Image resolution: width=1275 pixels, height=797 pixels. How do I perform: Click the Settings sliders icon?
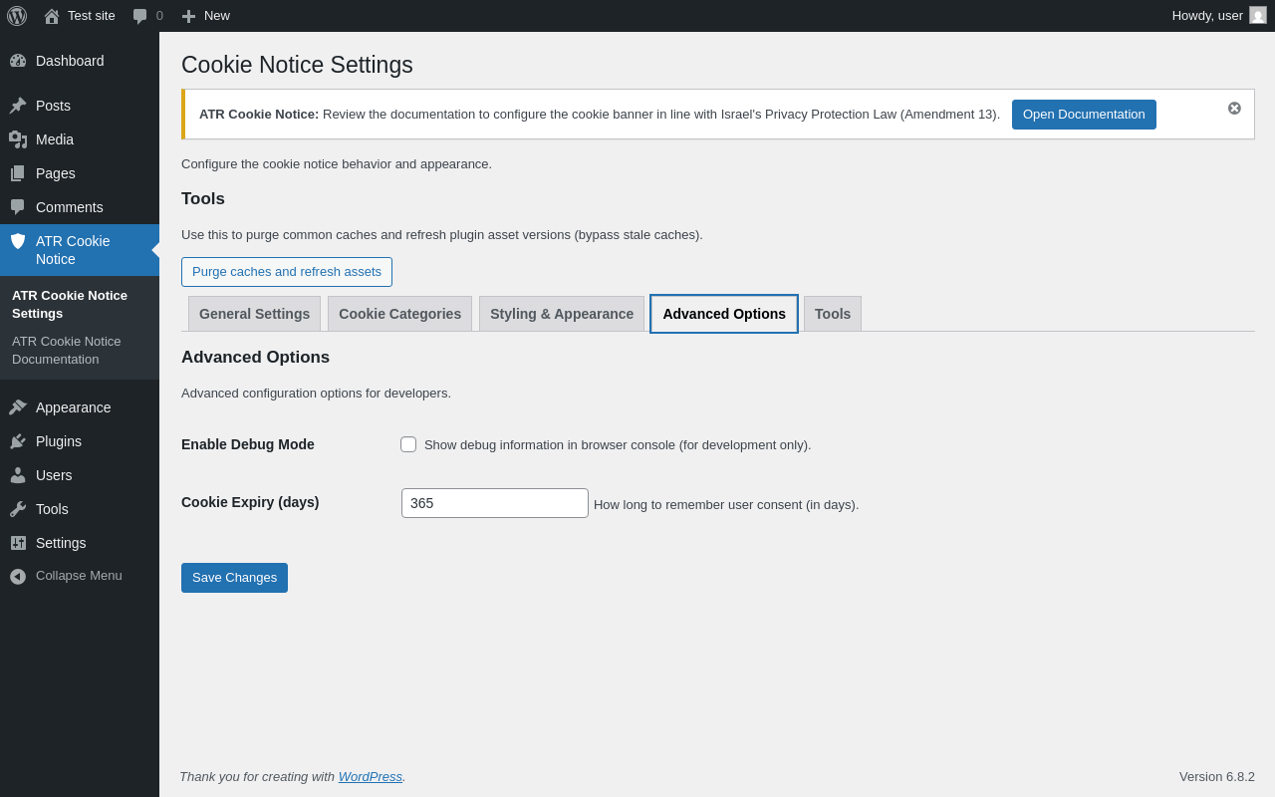pyautogui.click(x=18, y=543)
